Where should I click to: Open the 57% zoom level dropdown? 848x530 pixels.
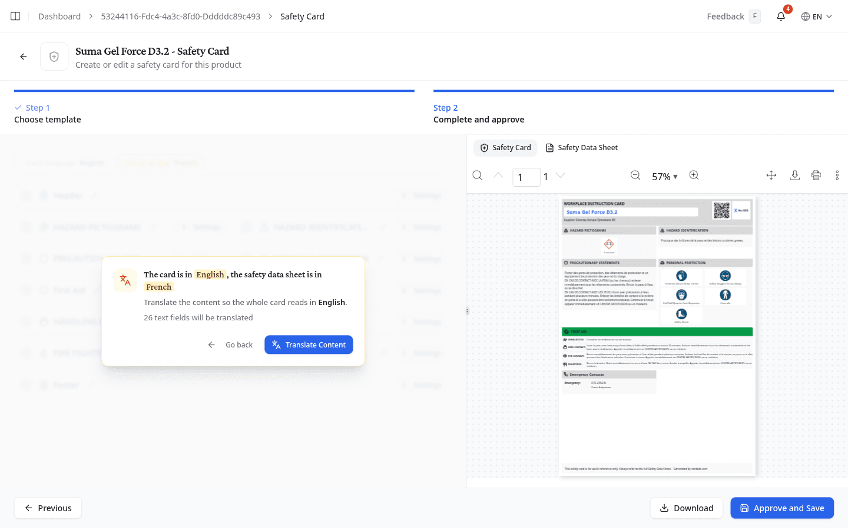[x=665, y=177]
